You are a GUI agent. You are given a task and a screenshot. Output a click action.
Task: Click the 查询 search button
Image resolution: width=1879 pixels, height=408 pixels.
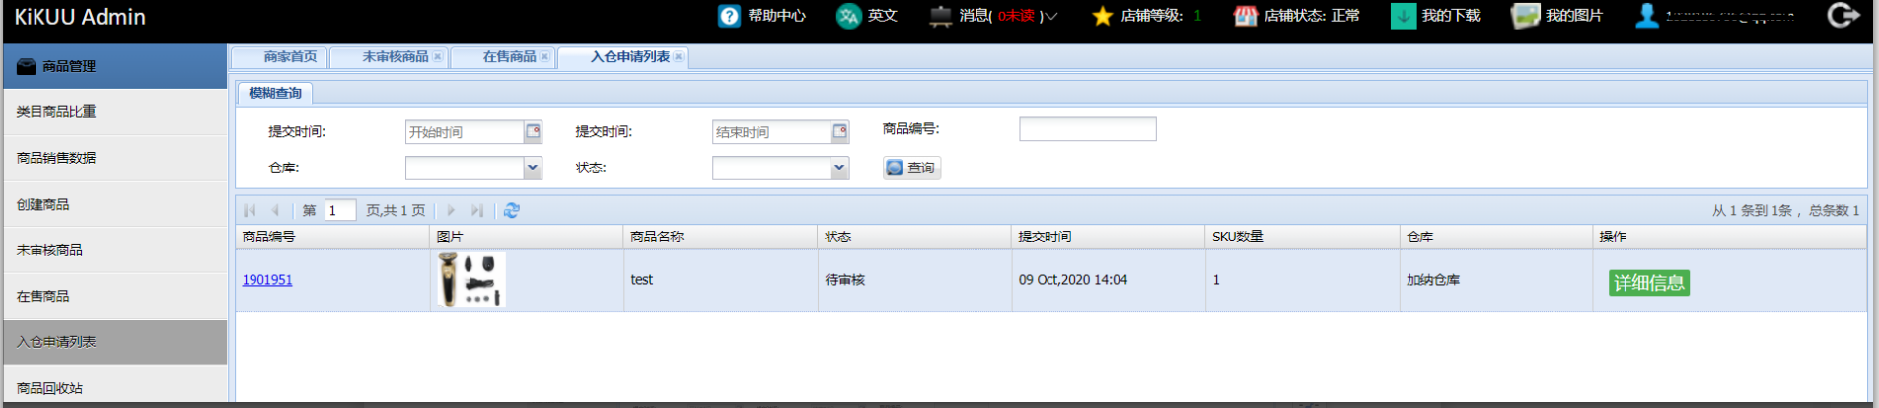(911, 168)
